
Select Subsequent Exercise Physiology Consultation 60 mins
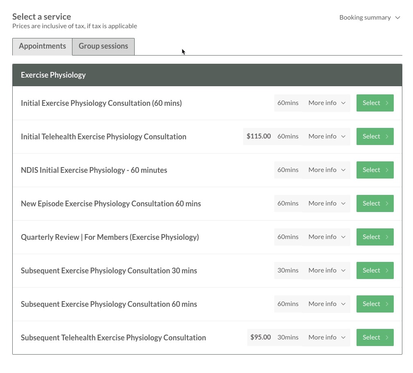point(375,304)
